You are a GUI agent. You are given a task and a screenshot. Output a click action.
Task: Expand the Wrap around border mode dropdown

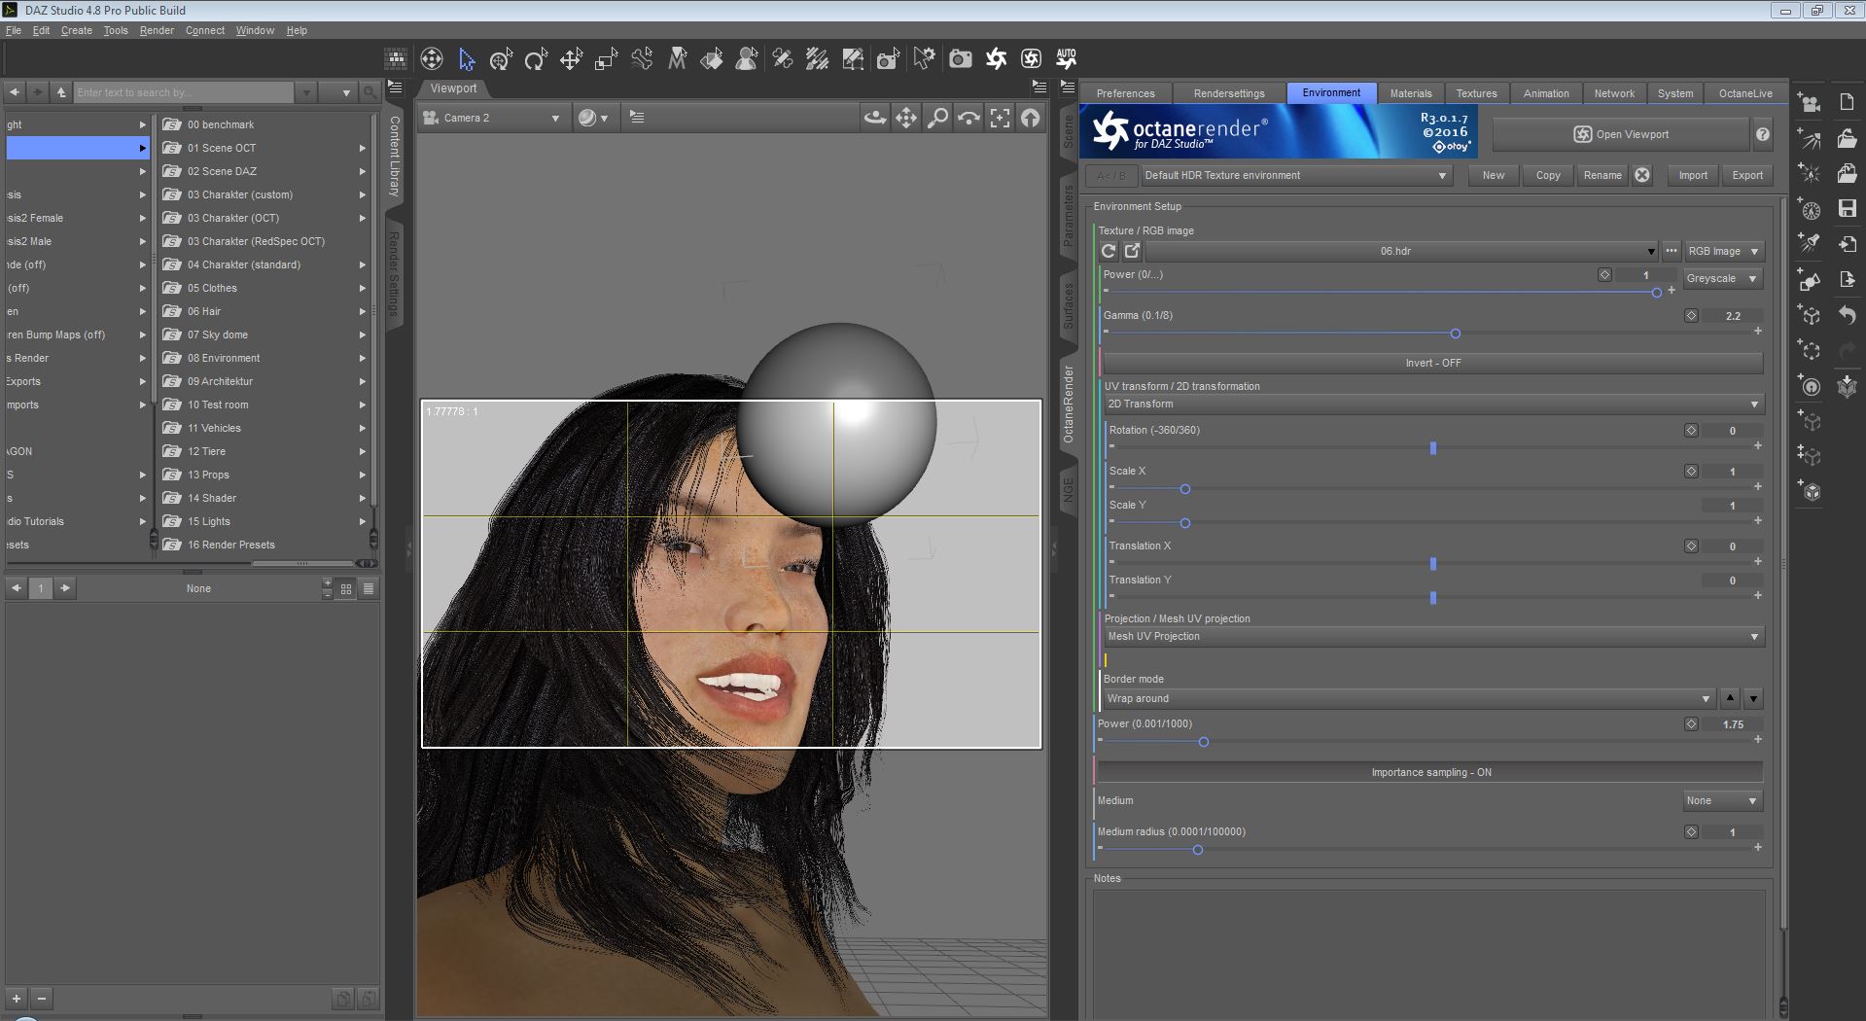coord(1408,698)
